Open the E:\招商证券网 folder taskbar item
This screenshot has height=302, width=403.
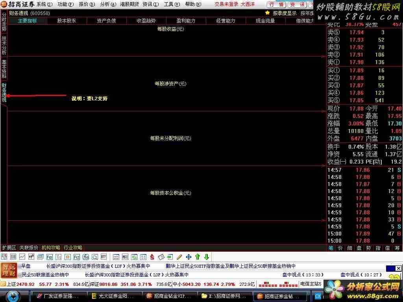click(x=224, y=296)
